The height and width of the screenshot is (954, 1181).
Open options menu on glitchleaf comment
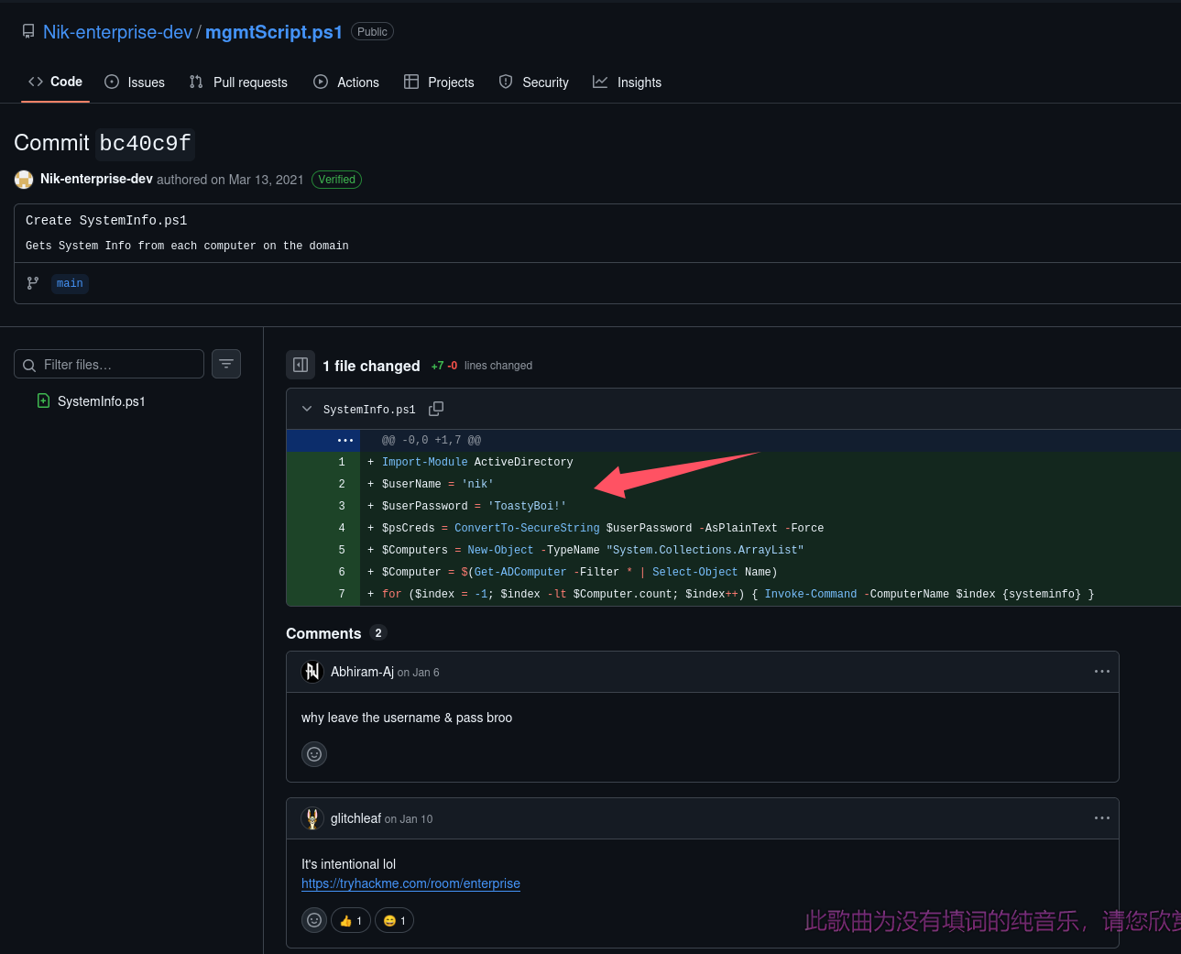pos(1101,818)
